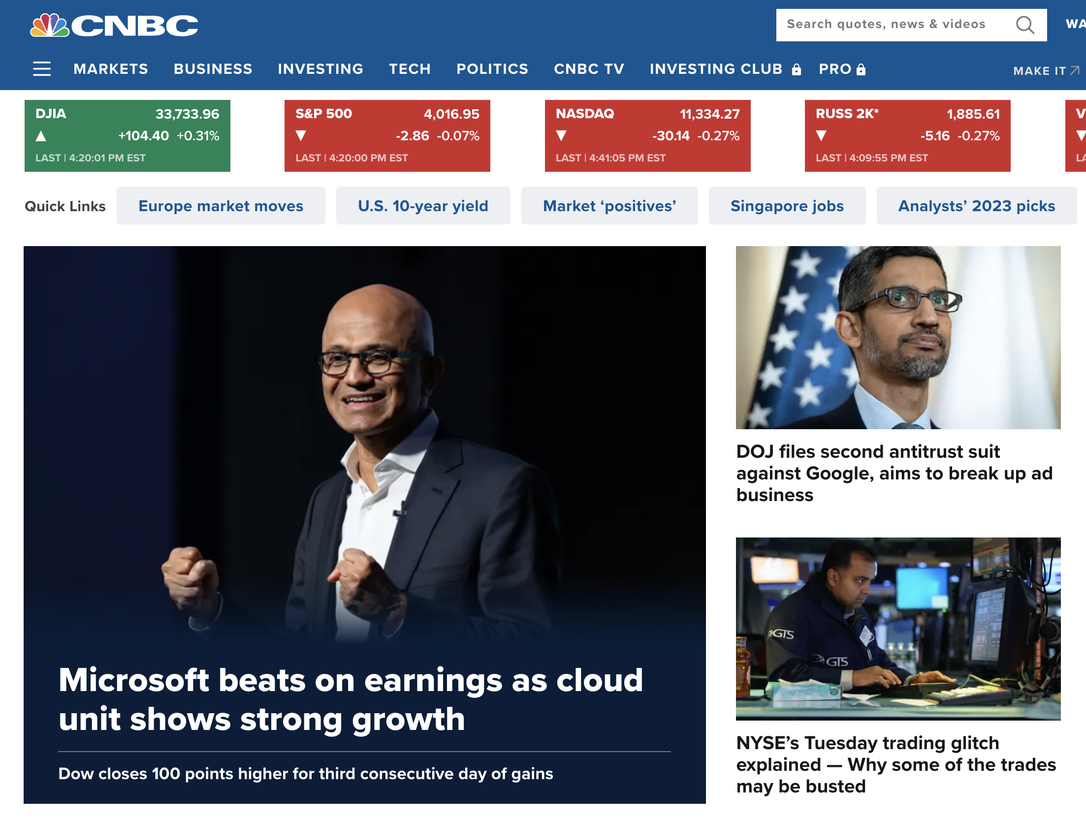1086x821 pixels.
Task: Click the Investing Club lock icon
Action: 796,69
